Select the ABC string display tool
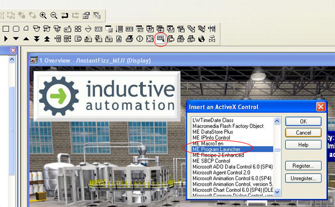Image resolution: width=335 pixels, height=207 pixels. point(130,29)
